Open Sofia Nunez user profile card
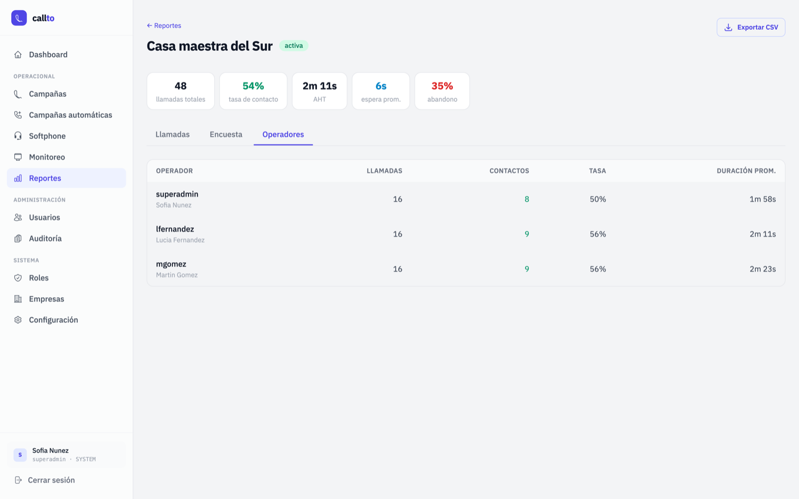Screen dimensions: 799x499 tap(67, 454)
